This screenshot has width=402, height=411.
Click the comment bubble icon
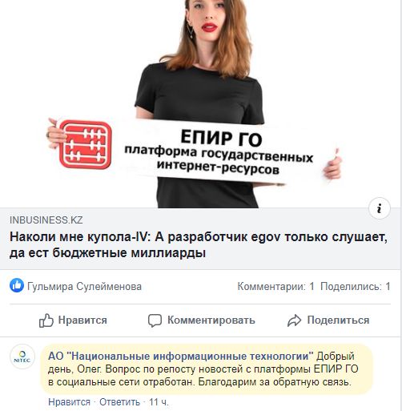tap(155, 320)
